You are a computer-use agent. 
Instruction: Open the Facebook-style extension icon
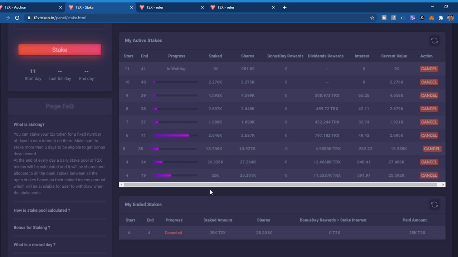pyautogui.click(x=394, y=18)
